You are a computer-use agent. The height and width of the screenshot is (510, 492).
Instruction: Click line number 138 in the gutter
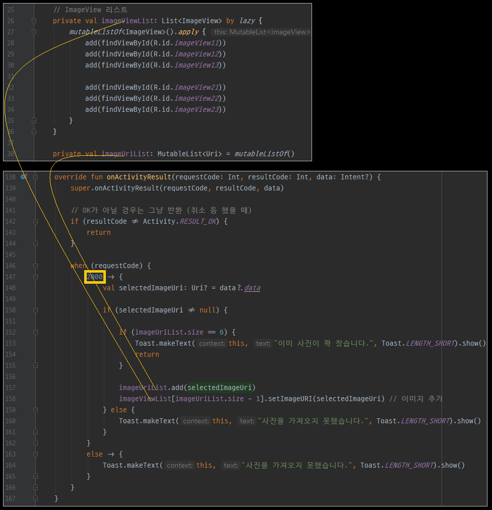pos(11,177)
